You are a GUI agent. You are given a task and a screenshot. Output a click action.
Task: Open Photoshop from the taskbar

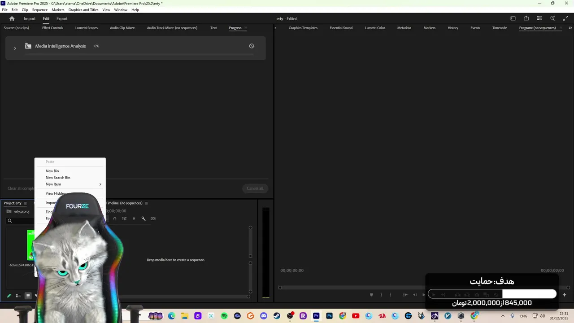point(330,316)
